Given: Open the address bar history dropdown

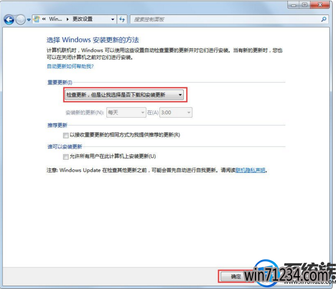Looking at the screenshot, I should pyautogui.click(x=113, y=19).
